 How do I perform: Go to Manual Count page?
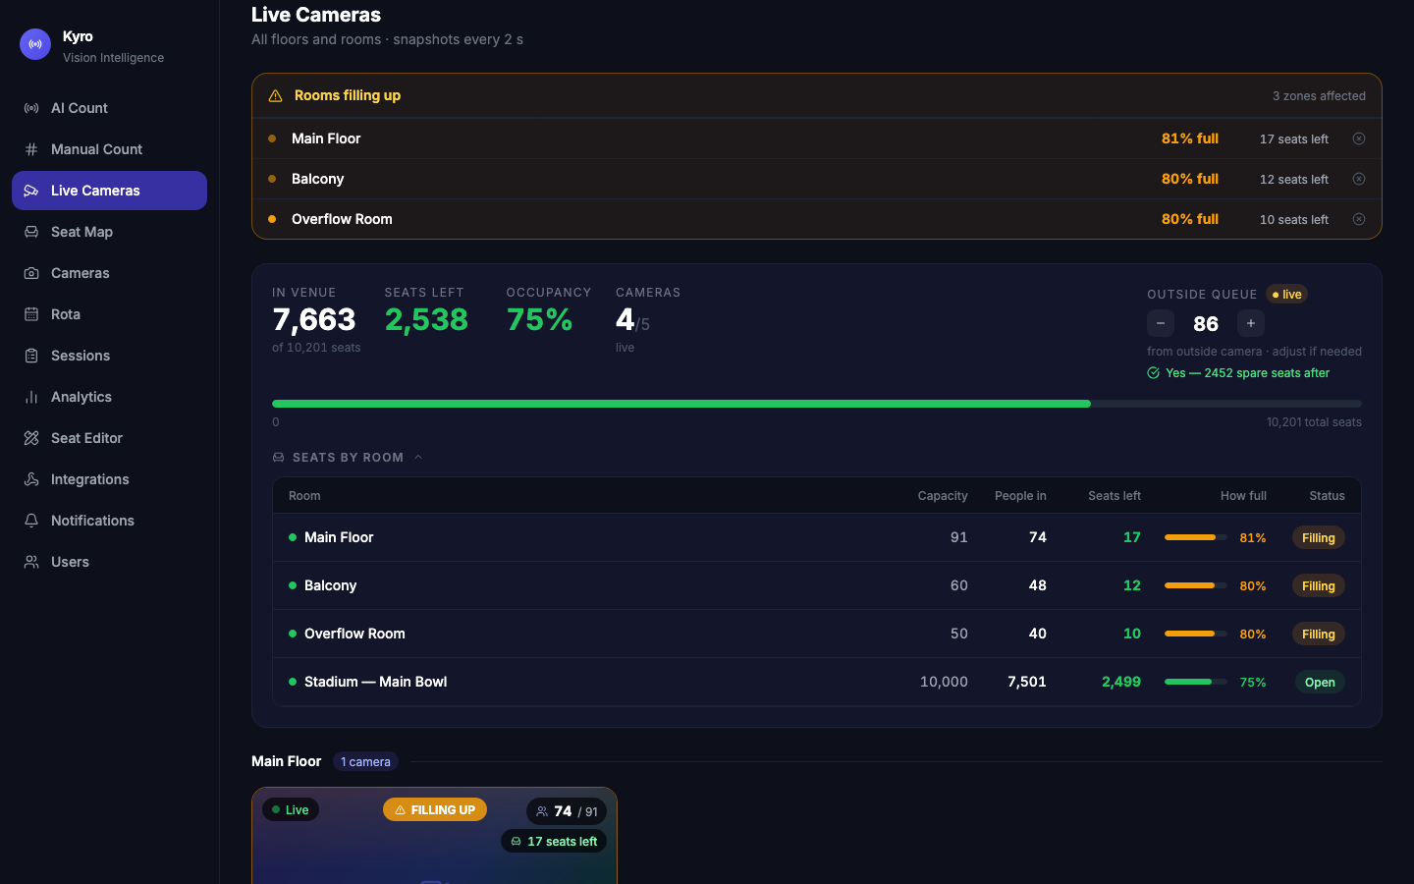point(109,149)
